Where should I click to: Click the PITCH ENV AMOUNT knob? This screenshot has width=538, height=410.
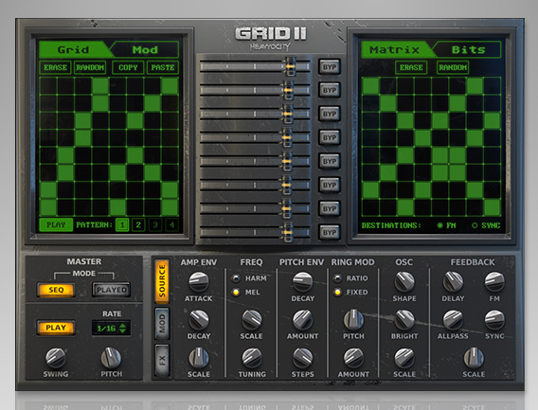pos(303,320)
